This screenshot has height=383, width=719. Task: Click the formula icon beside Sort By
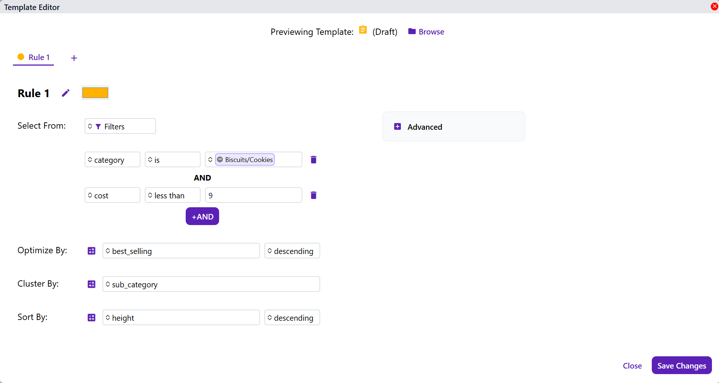pos(91,318)
